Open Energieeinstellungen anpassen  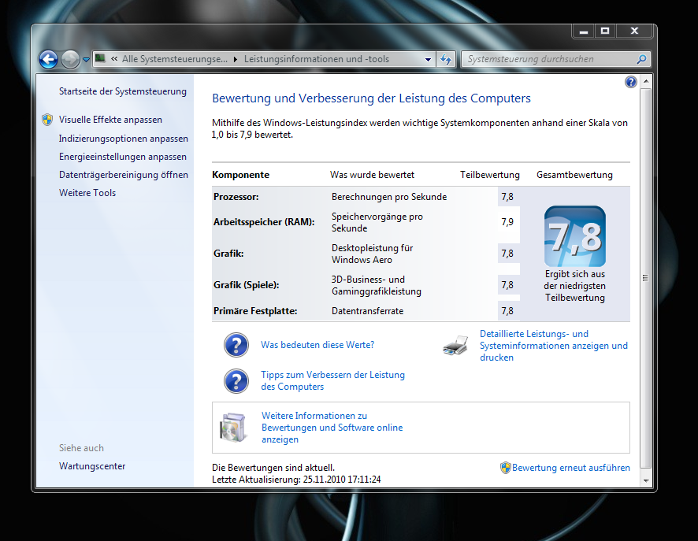click(x=123, y=157)
